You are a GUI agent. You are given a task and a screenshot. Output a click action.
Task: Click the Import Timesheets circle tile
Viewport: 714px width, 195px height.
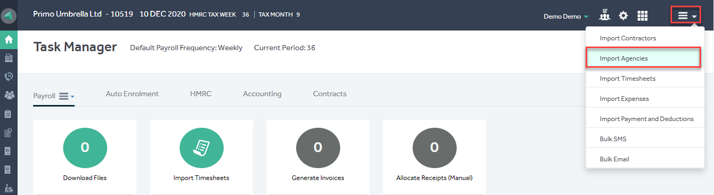201,147
